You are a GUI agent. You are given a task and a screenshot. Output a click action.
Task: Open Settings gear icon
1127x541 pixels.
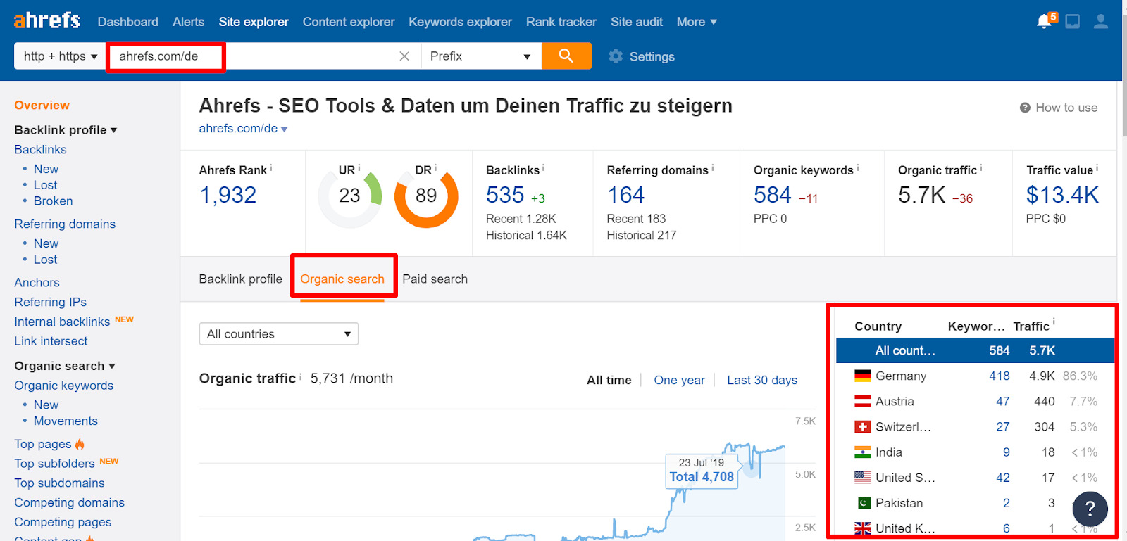(616, 56)
